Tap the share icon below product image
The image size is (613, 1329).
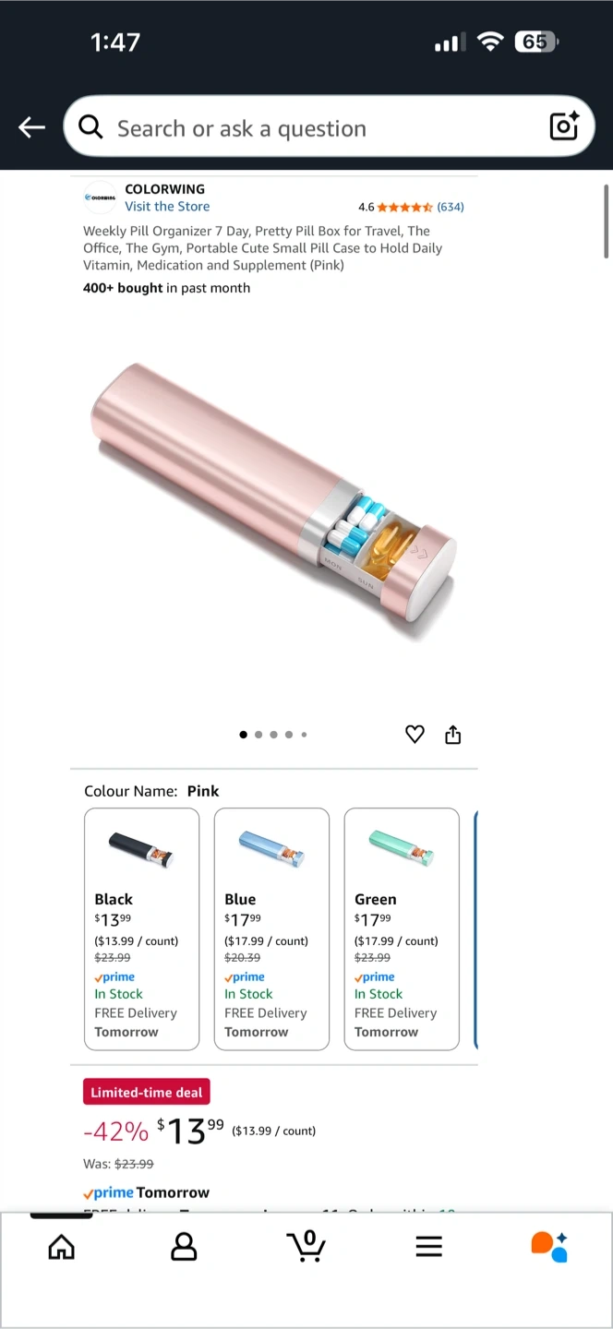tap(452, 735)
